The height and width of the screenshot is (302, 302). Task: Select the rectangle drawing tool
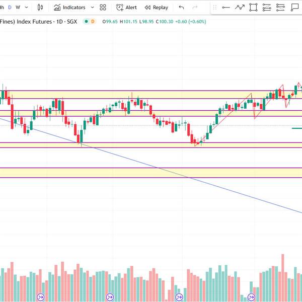(253, 8)
